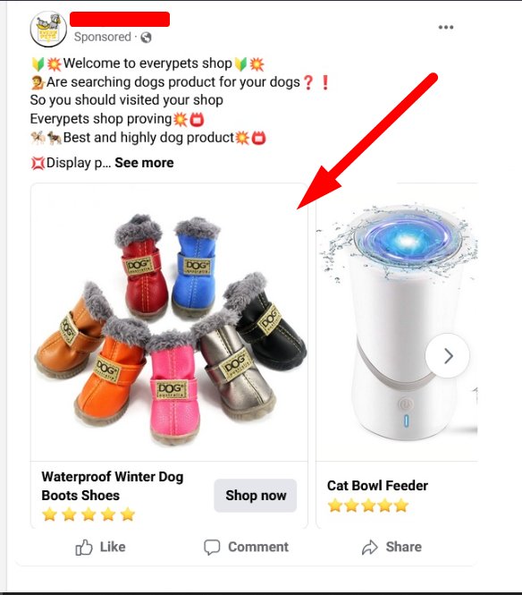Click the Share arrow icon
Viewport: 522px width, 595px height.
[x=370, y=548]
